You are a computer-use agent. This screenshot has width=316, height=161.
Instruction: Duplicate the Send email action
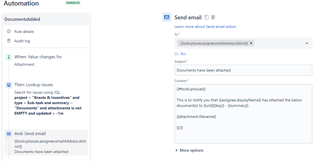coord(206,17)
